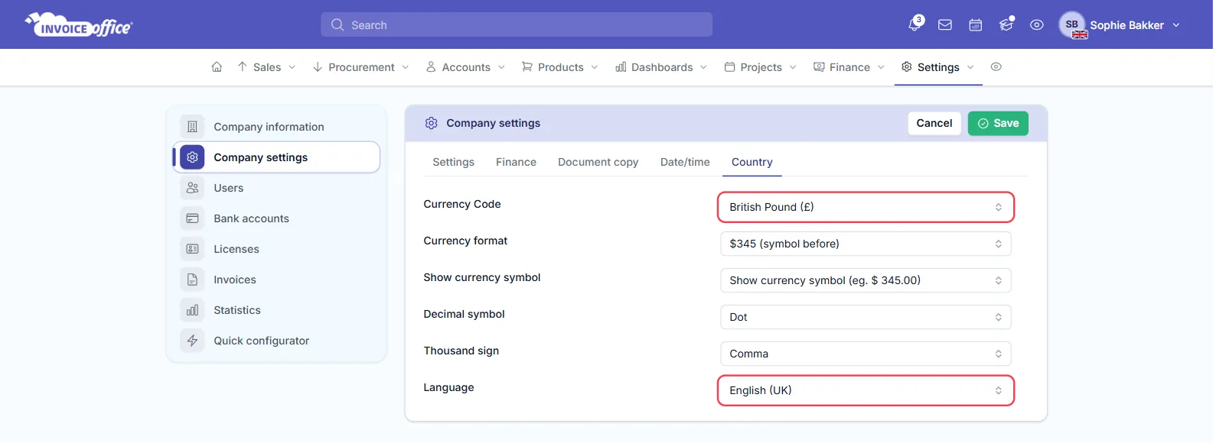This screenshot has height=443, width=1213.
Task: Open the Settings menu
Action: (938, 67)
